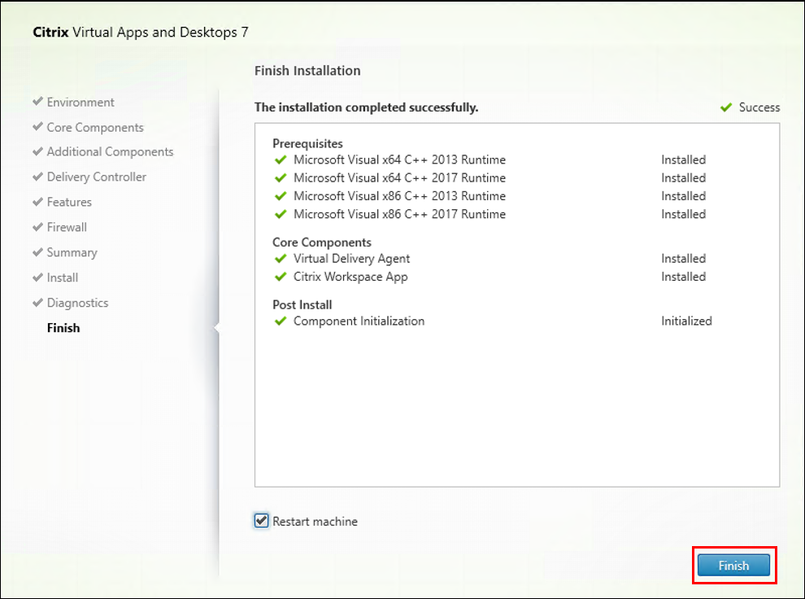Click the 'Initialized' status value

coord(686,321)
